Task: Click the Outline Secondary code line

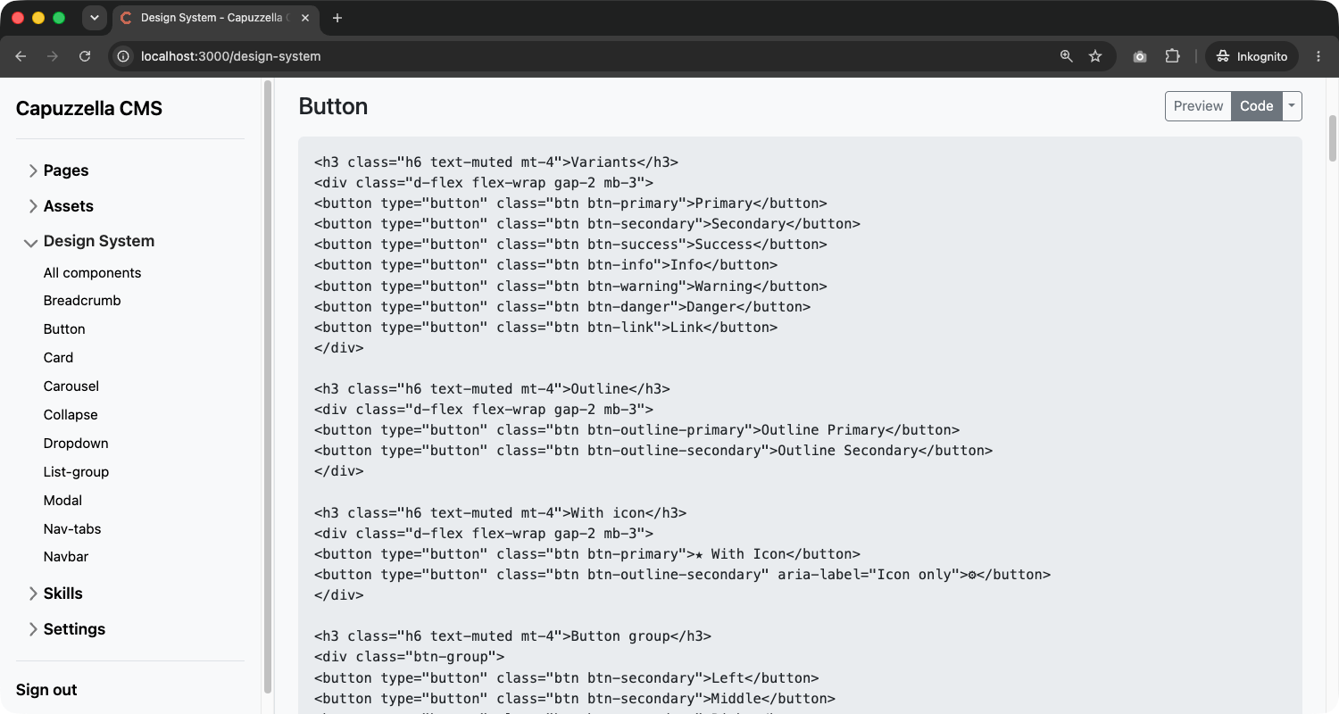Action: point(653,451)
